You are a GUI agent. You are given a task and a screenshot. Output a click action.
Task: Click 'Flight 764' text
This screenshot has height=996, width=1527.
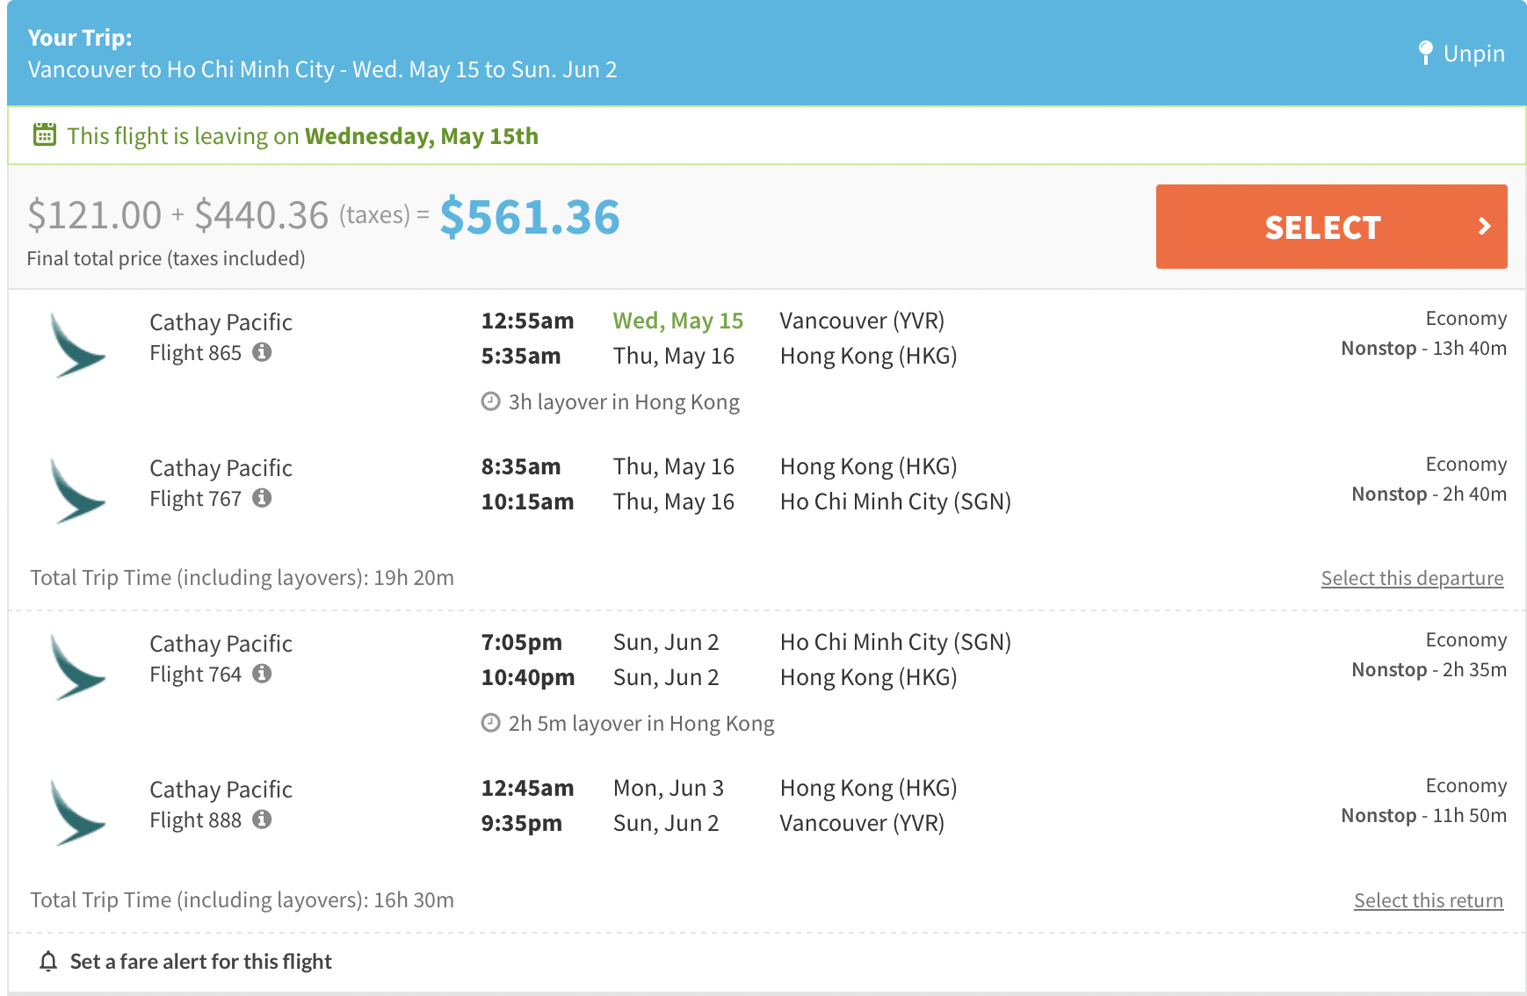tap(195, 675)
